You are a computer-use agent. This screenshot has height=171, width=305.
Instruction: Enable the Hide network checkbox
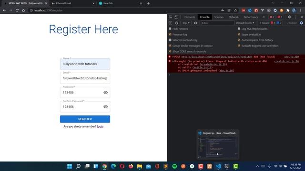pos(170,28)
